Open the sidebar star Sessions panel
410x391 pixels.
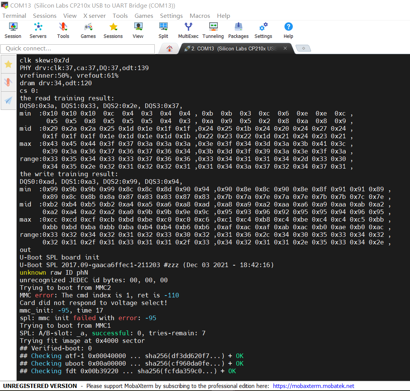tap(8, 64)
